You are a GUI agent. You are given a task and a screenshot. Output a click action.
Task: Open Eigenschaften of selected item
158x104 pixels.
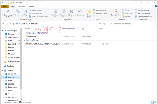[x=116, y=13]
